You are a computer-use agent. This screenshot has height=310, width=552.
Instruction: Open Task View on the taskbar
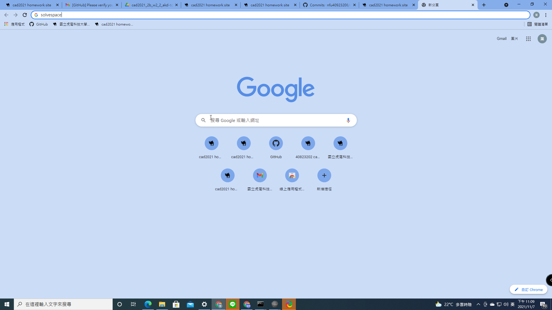coord(133,304)
